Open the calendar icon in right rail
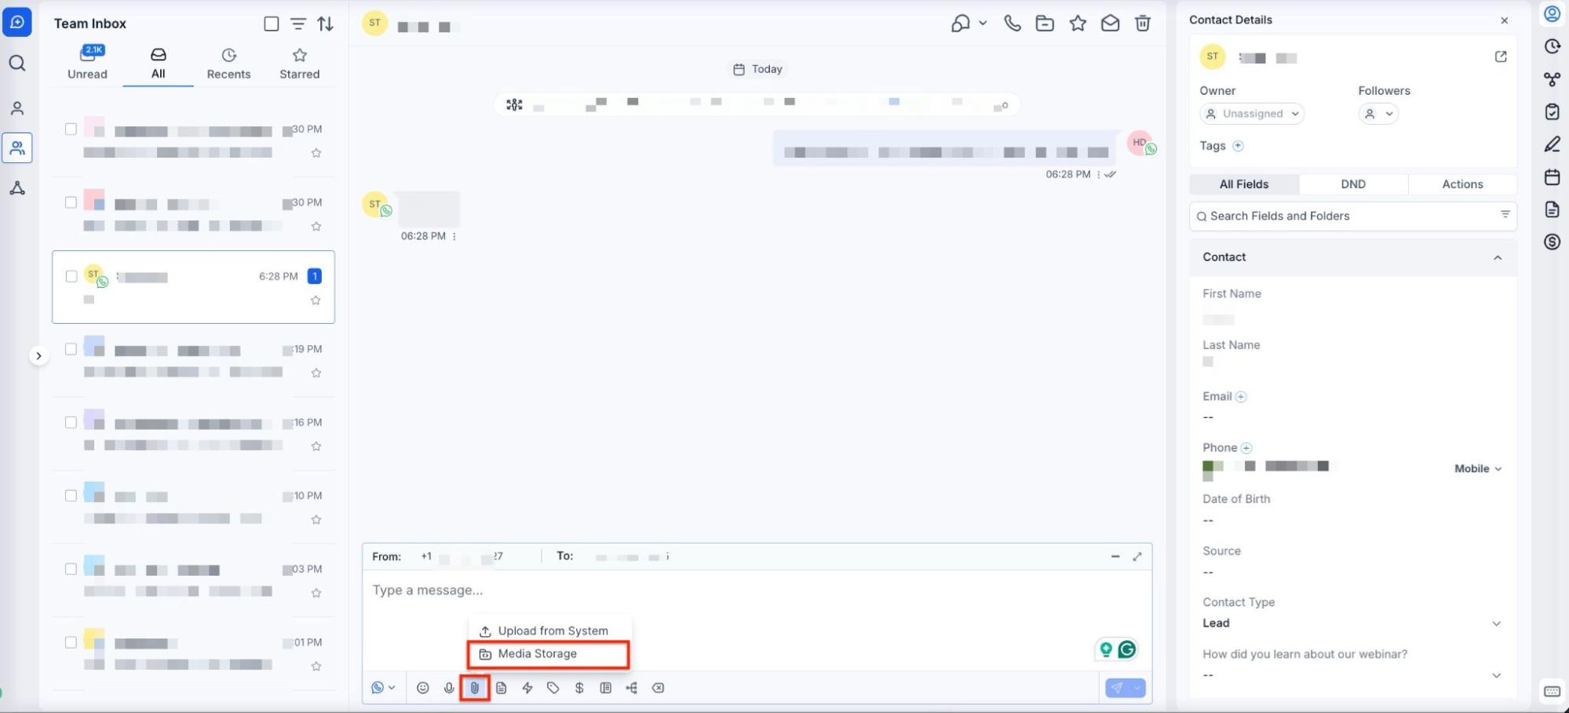 pos(1552,176)
